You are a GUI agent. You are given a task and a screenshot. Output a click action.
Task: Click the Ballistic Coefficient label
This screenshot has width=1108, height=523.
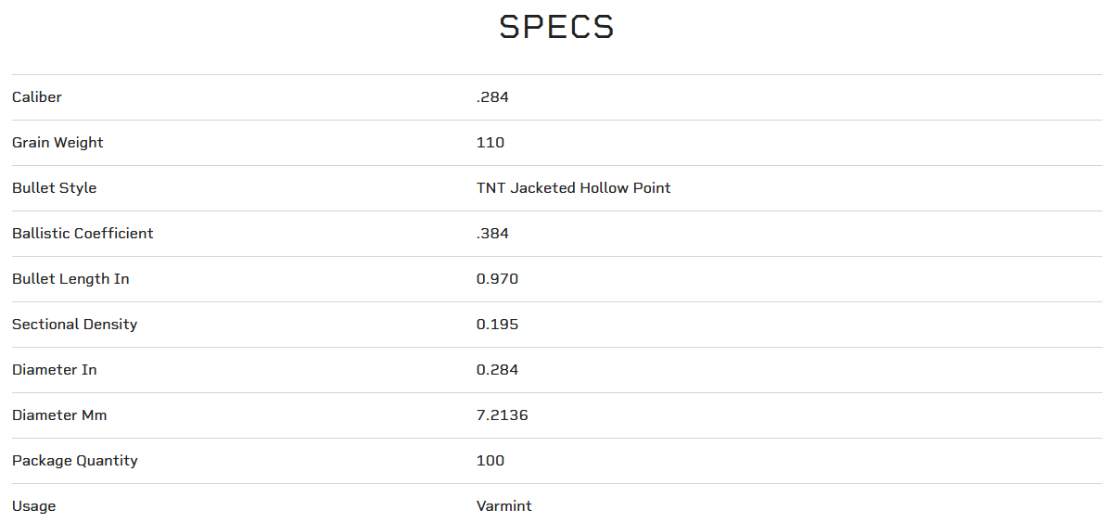[x=83, y=234]
